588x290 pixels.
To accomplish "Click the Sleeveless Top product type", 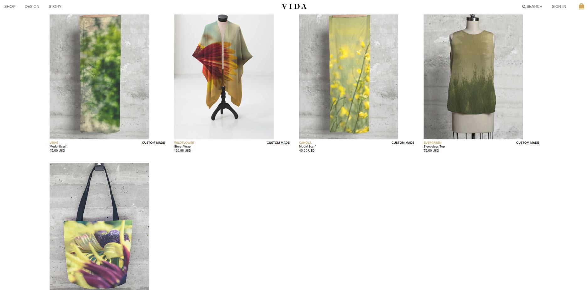I will [434, 147].
